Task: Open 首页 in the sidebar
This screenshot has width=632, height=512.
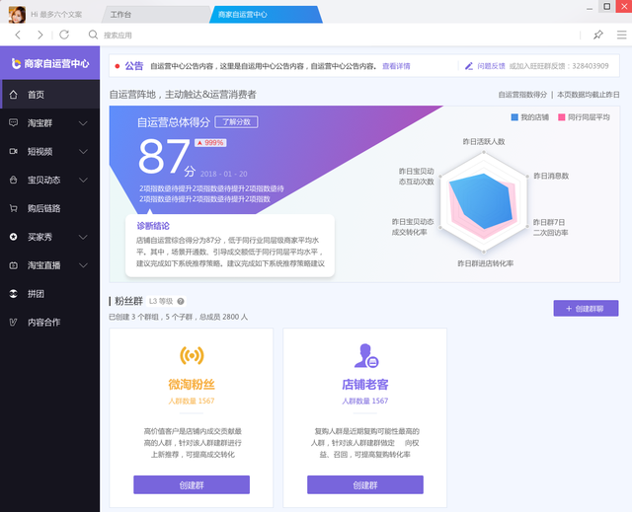Action: (x=50, y=95)
